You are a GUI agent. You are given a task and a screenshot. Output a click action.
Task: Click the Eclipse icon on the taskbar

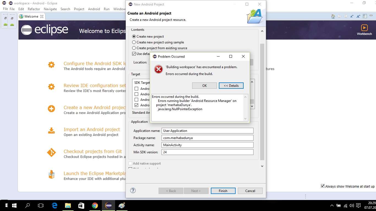click(x=108, y=205)
